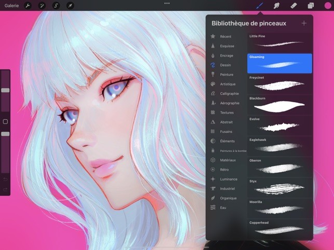Open the Adjustments magic wand menu
The height and width of the screenshot is (250, 334).
click(42, 6)
